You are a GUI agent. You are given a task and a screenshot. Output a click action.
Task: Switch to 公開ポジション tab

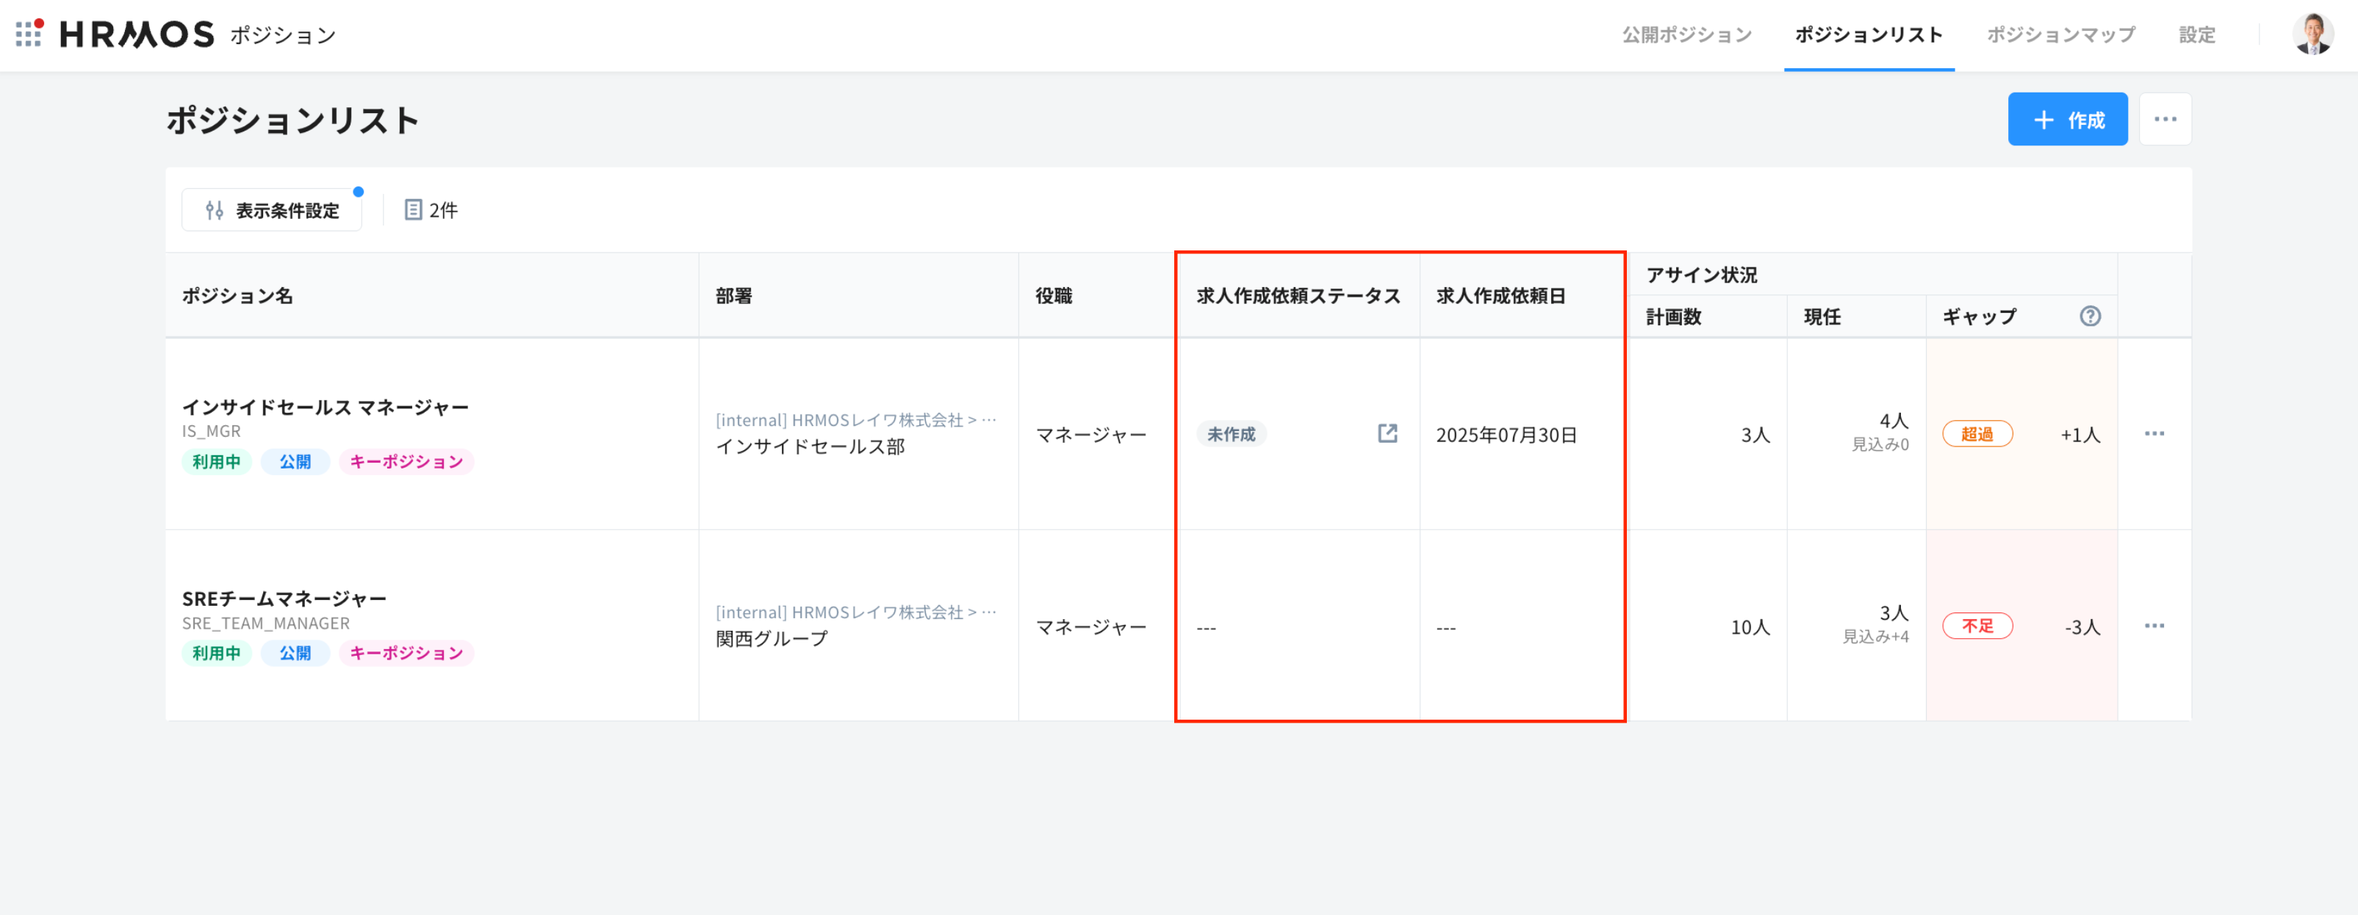(1686, 35)
